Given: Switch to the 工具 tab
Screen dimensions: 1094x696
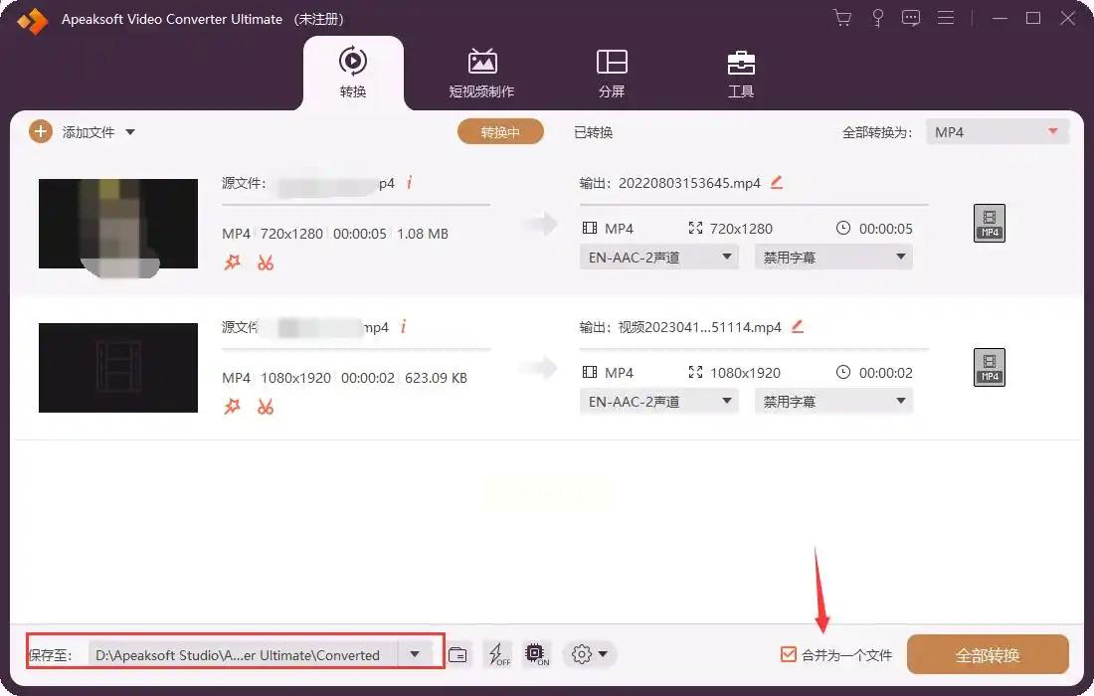Looking at the screenshot, I should click(740, 73).
